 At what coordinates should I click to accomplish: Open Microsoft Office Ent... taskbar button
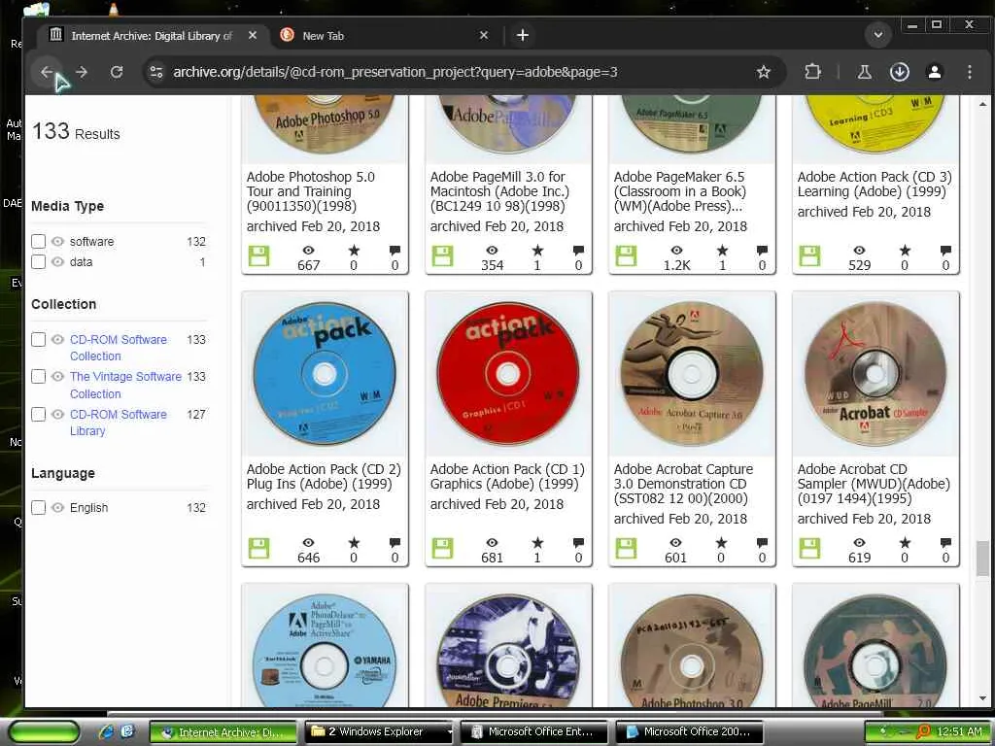533,731
